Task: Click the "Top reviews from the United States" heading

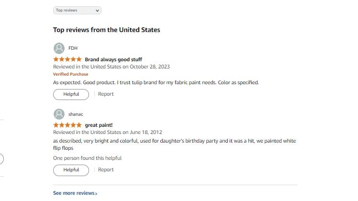Action: click(106, 30)
